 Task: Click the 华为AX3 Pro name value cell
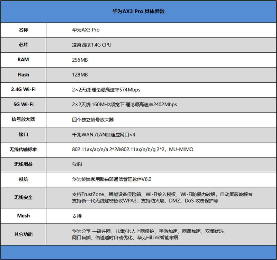tap(86, 30)
